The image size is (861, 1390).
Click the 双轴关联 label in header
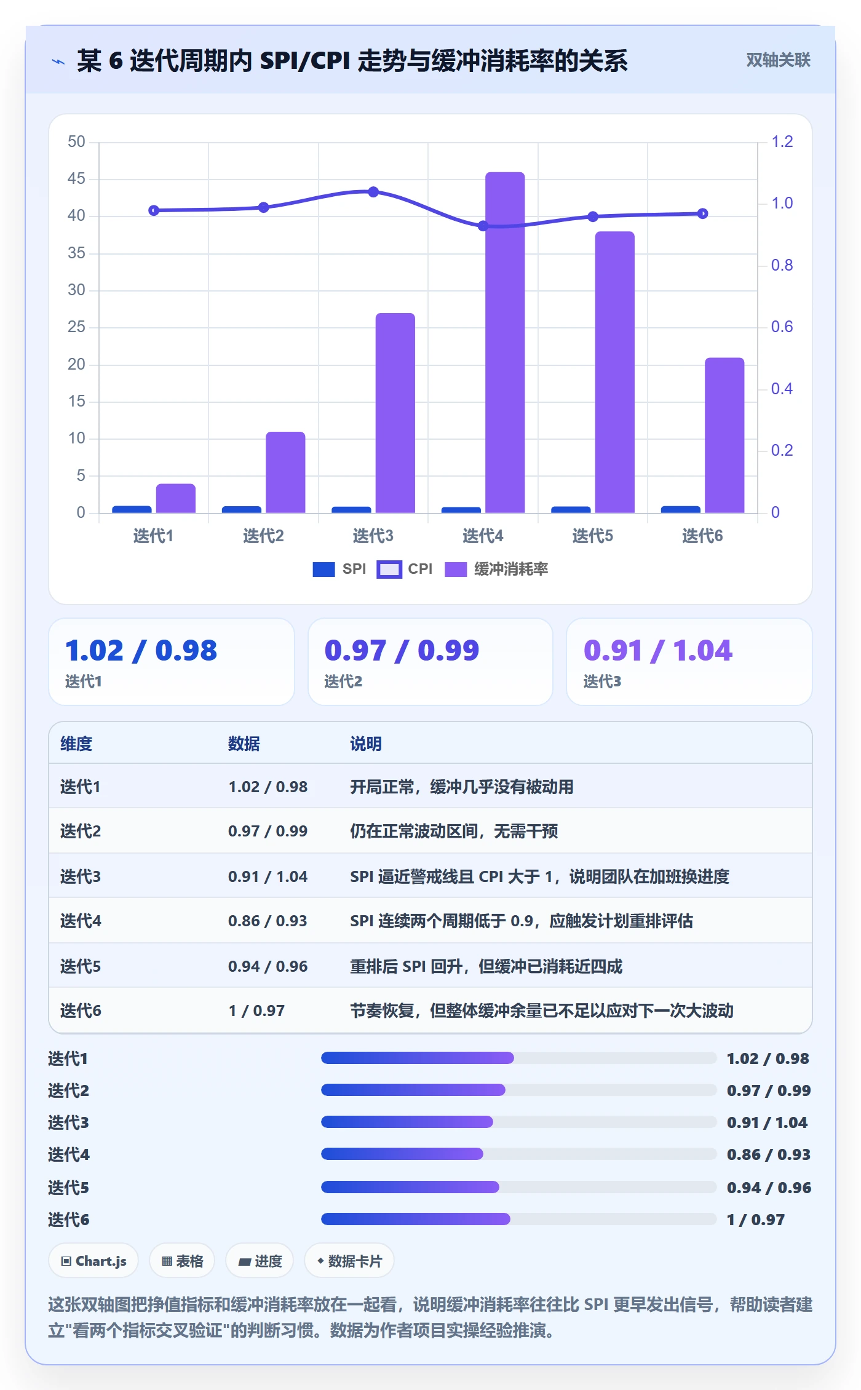point(778,60)
